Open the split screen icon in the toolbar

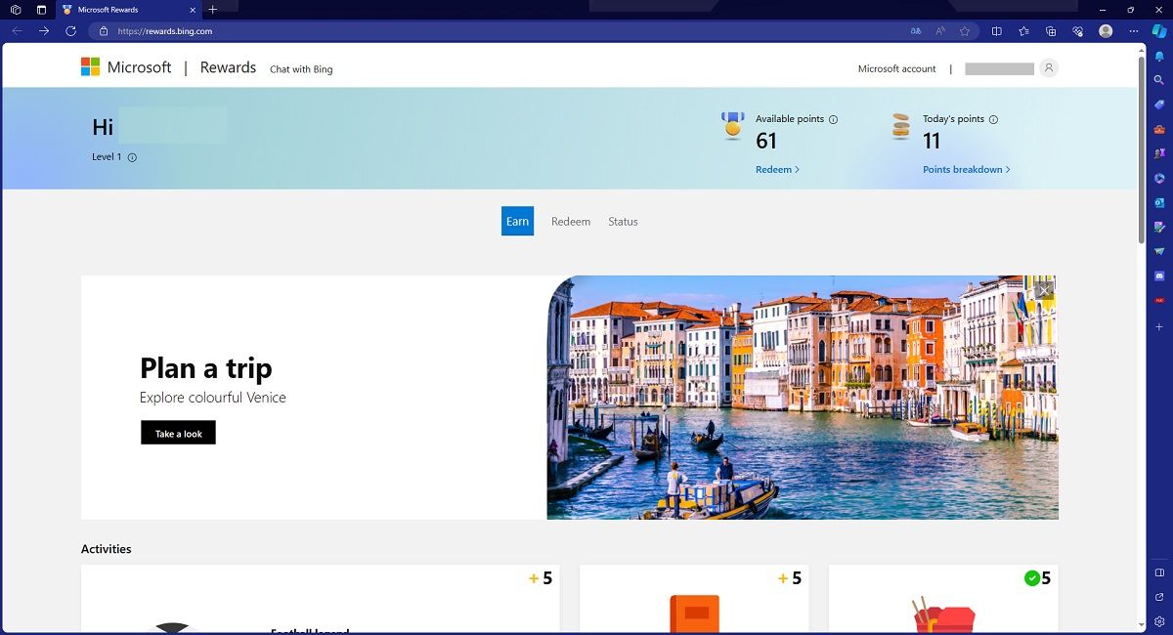click(996, 30)
